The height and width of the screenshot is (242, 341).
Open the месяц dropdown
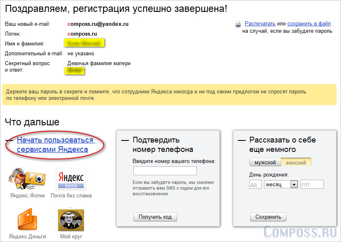(281, 185)
